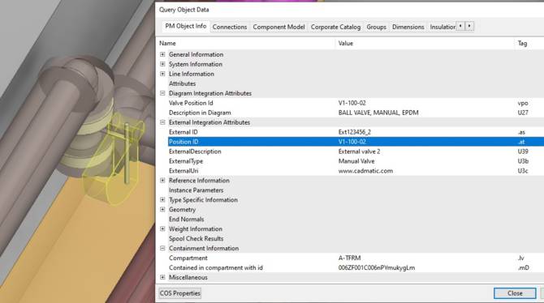Expand the Line Information section

coord(162,74)
